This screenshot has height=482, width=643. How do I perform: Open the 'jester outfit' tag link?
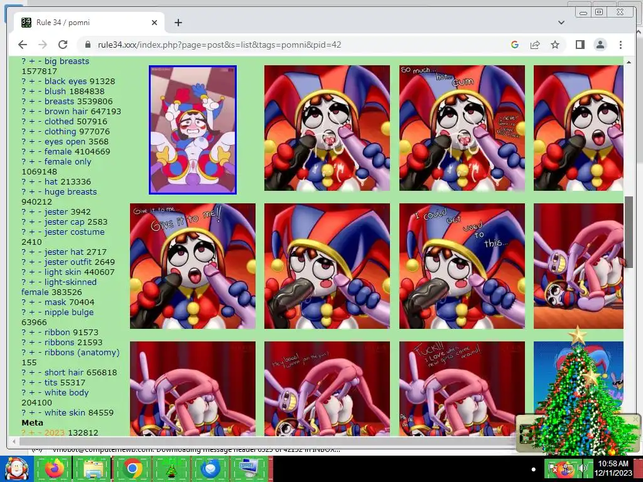click(68, 262)
